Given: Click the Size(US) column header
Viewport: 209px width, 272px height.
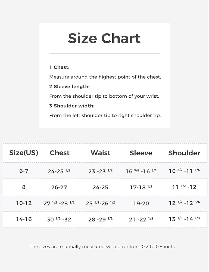Looking at the screenshot, I should pos(24,153).
